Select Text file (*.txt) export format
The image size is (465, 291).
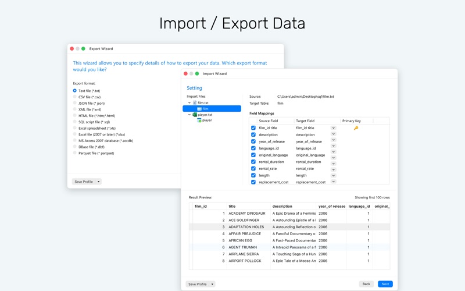(x=75, y=91)
